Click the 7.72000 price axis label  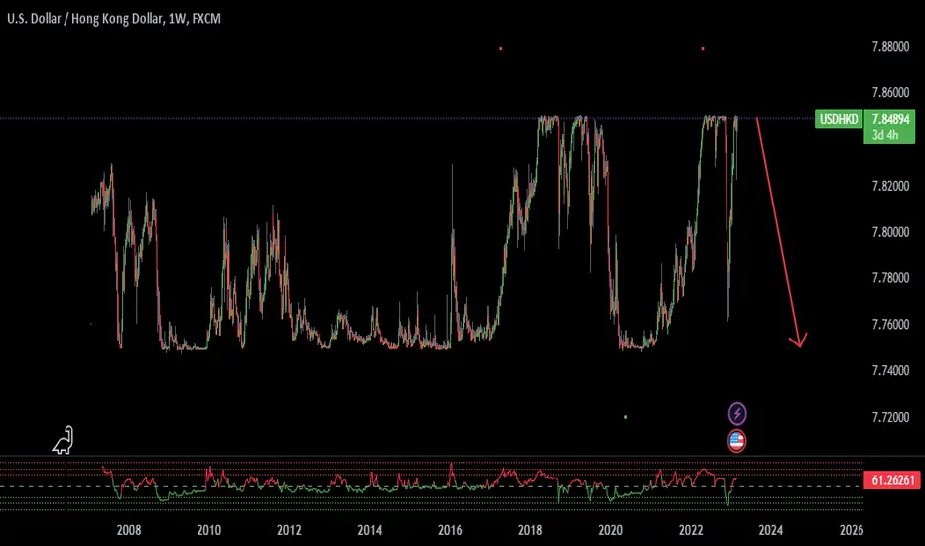(890, 417)
